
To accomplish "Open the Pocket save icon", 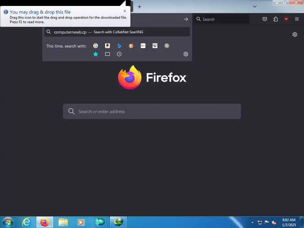I will click(x=265, y=19).
